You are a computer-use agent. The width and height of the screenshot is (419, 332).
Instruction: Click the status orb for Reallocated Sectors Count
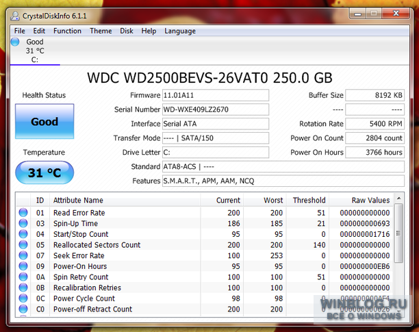tap(23, 244)
